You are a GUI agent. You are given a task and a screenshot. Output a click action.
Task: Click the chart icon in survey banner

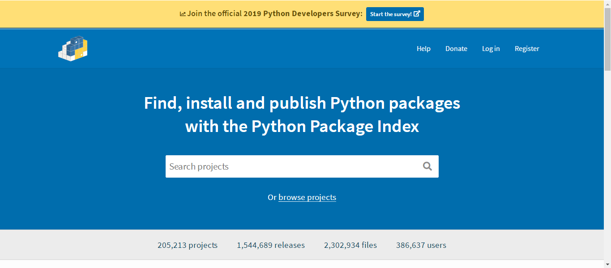pyautogui.click(x=183, y=14)
